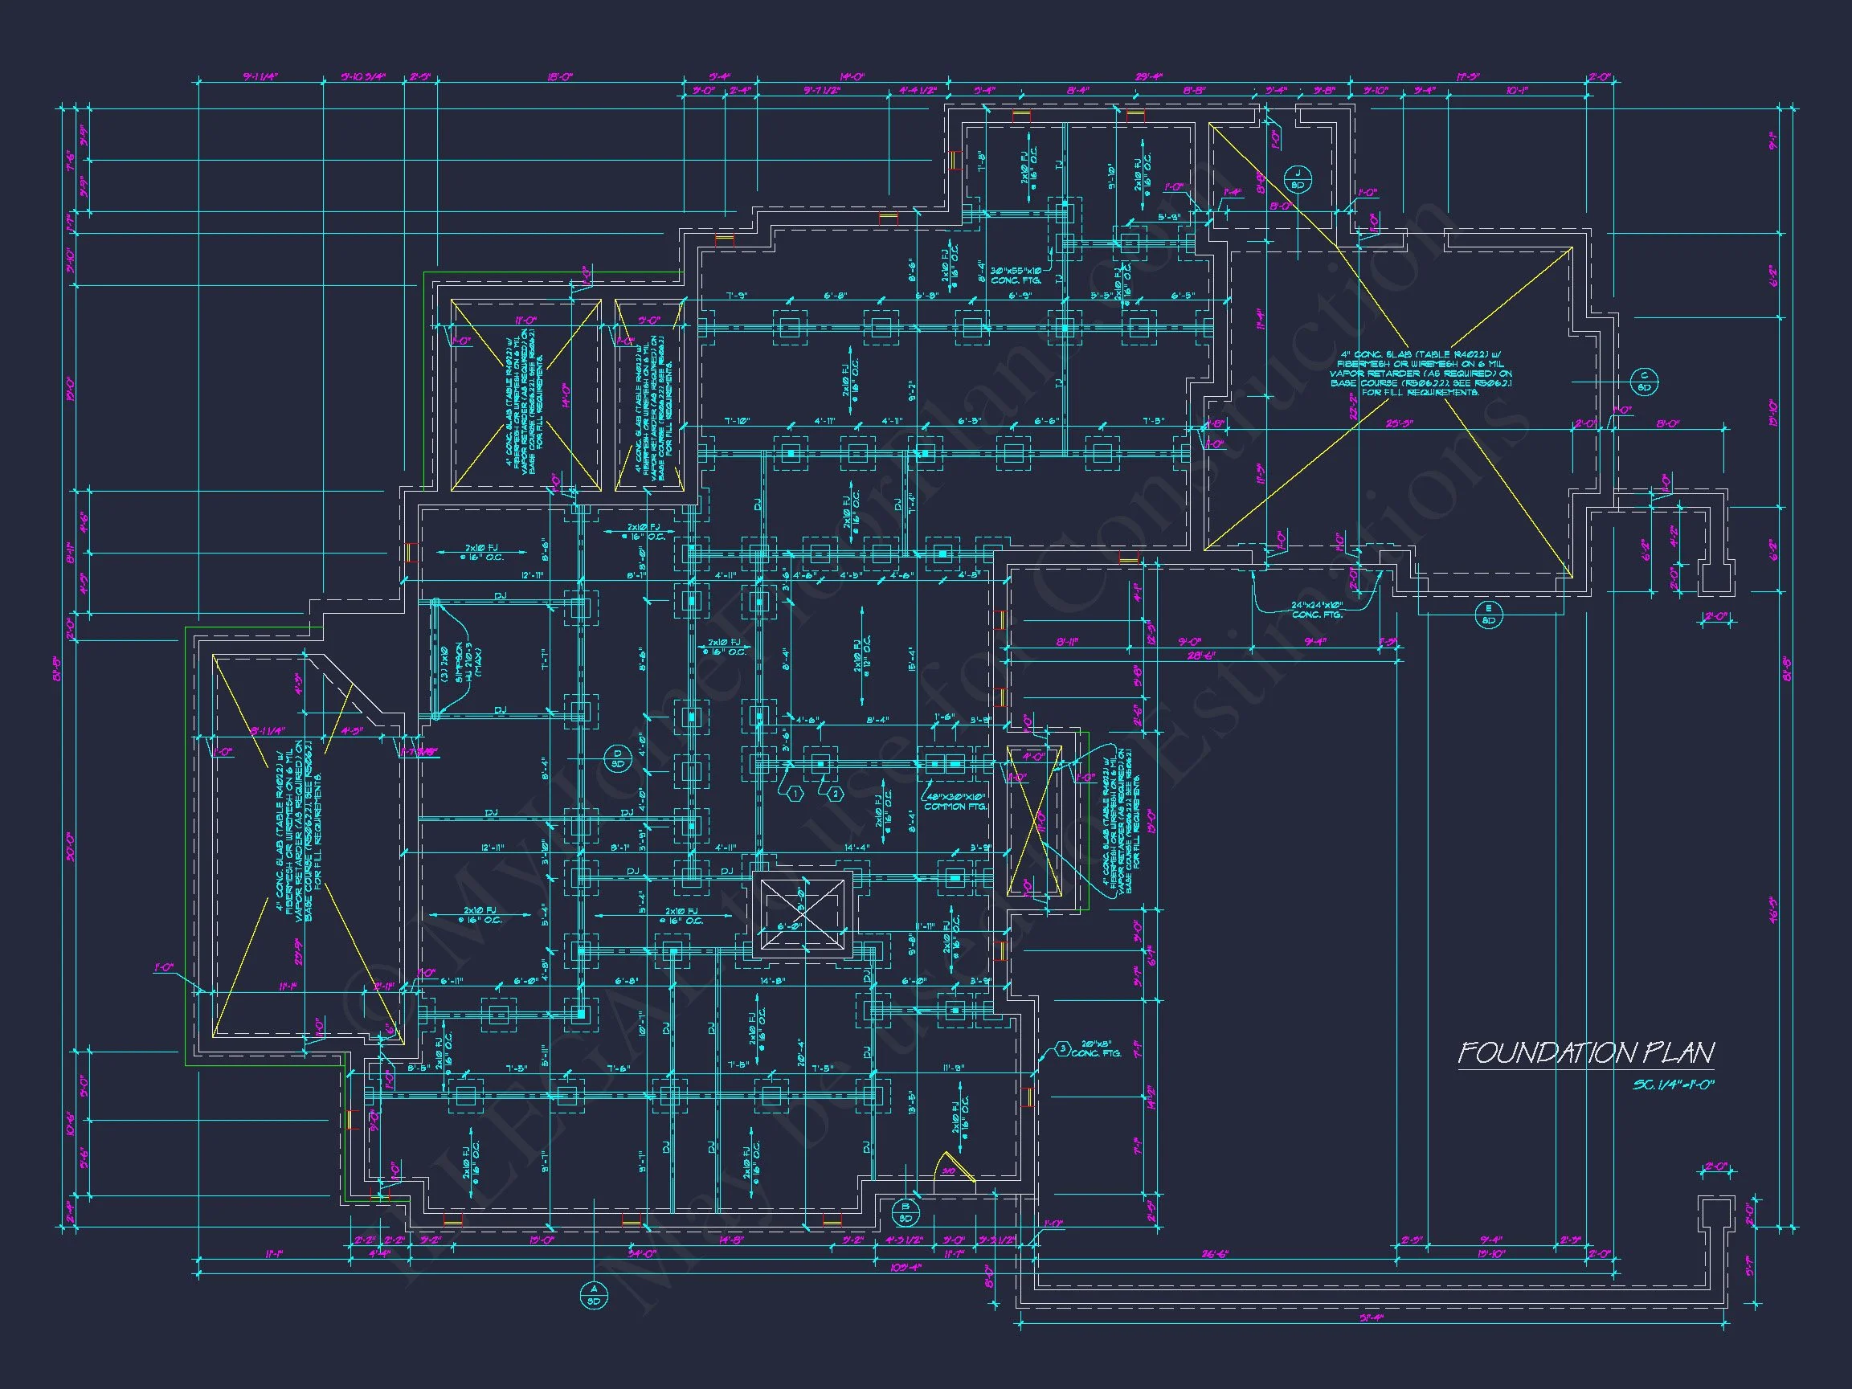The width and height of the screenshot is (1852, 1389).
Task: Select hexagon keynote 3 near 20"x8" footing
Action: point(1061,1048)
